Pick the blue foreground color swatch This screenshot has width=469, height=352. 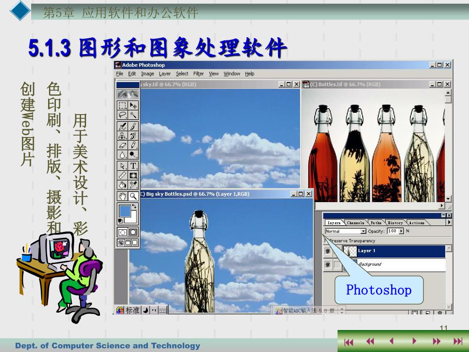[124, 210]
